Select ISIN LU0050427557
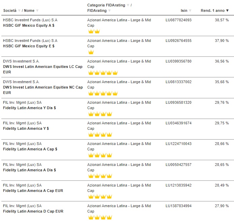The image size is (234, 221). pyautogui.click(x=179, y=165)
